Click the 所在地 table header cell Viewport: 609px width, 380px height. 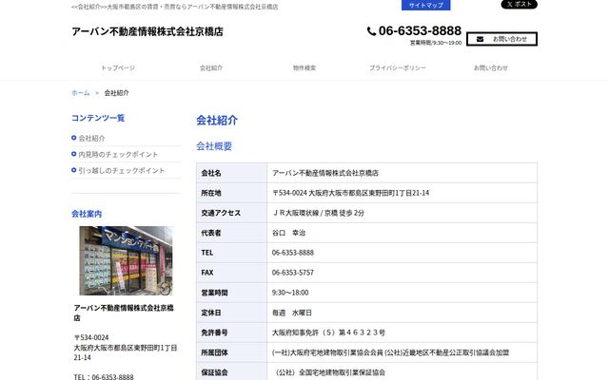(x=232, y=193)
